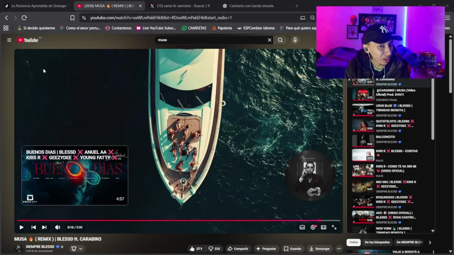Viewport: 454px width, 255px height.
Task: Start voice search with the microphone
Action: click(295, 40)
